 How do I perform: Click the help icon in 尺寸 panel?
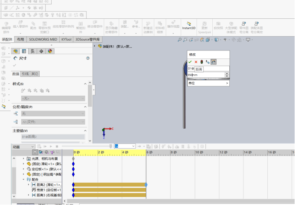tap(88, 58)
